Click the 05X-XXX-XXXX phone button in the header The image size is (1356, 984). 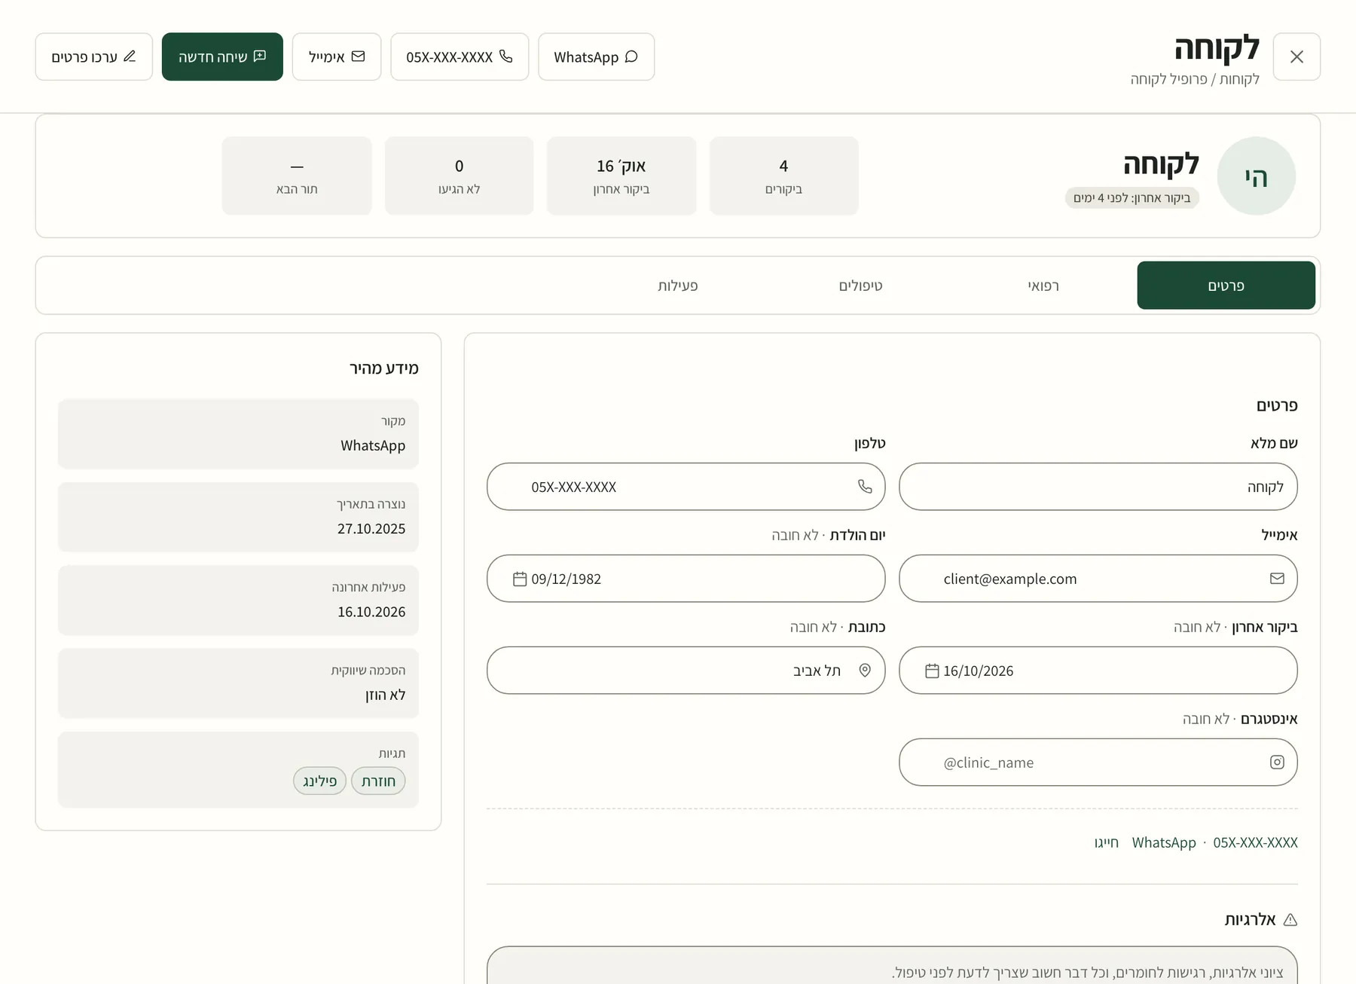click(460, 57)
